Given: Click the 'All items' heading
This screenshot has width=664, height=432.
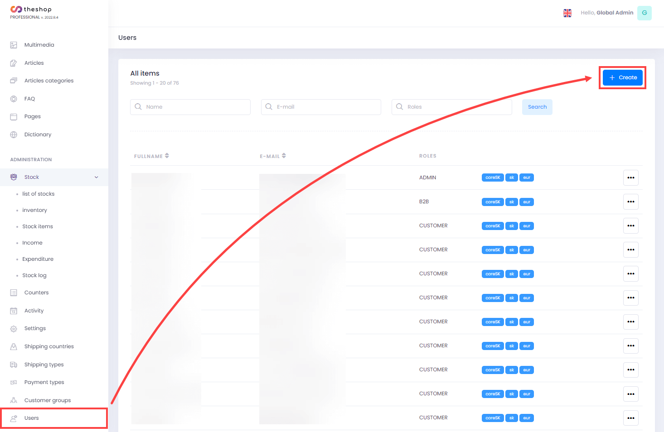Looking at the screenshot, I should click(x=145, y=73).
